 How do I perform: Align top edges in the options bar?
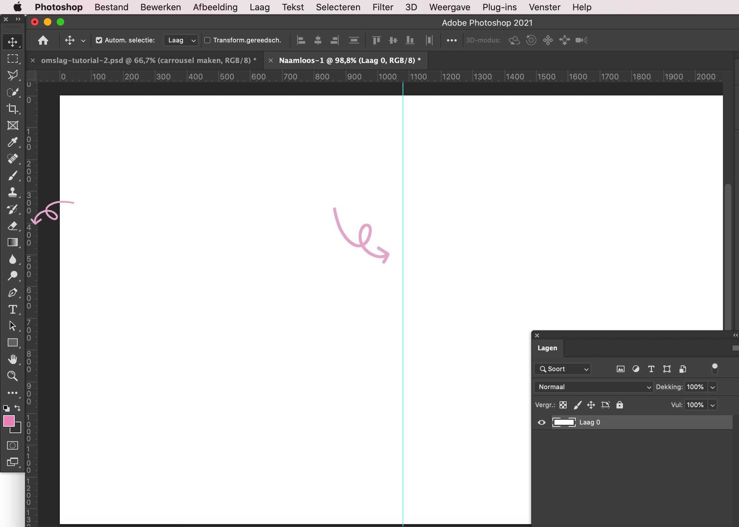376,40
